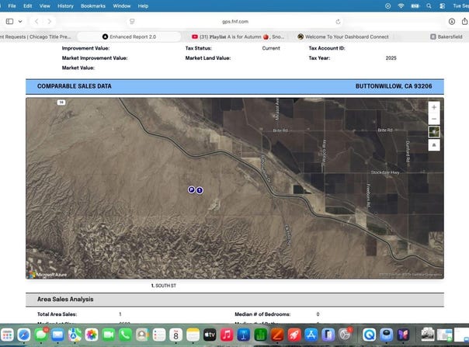This screenshot has width=469, height=347.
Task: Open Contacts from the dock
Action: pyautogui.click(x=142, y=335)
